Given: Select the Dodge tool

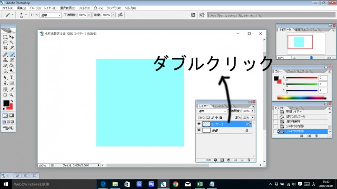Looking at the screenshot, I should 12,71.
